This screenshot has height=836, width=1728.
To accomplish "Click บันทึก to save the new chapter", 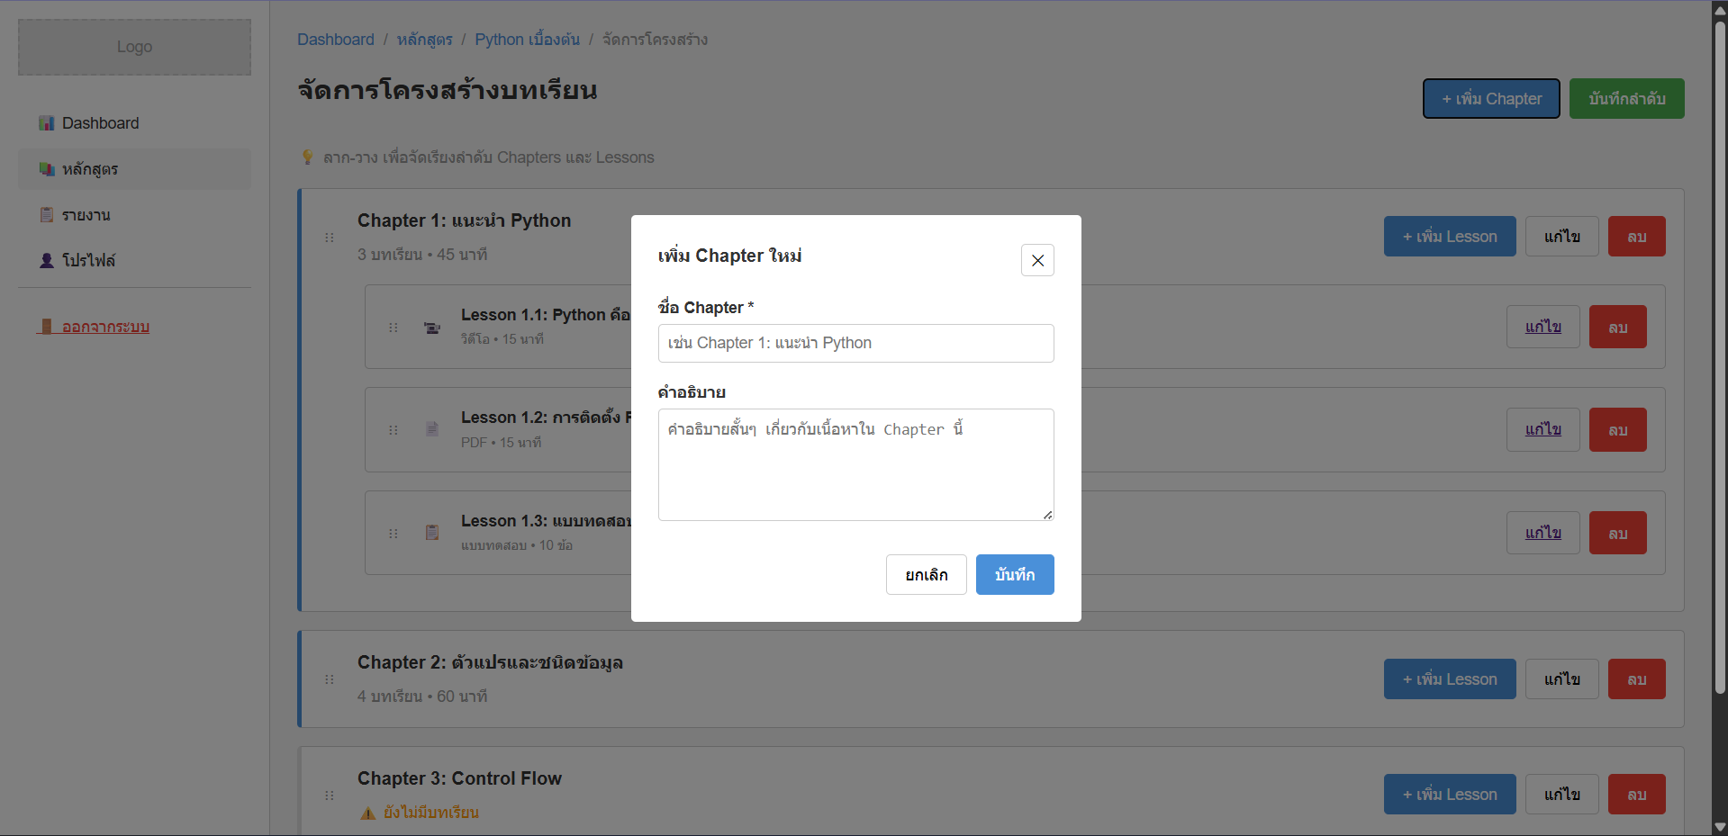I will click(x=1014, y=574).
